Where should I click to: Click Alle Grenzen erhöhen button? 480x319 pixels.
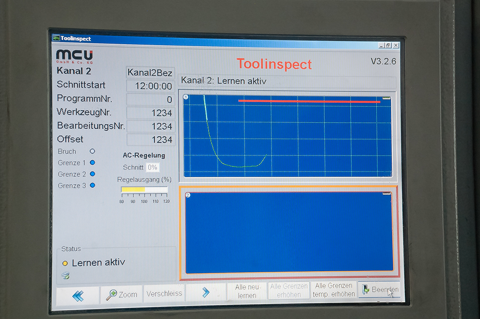point(289,290)
